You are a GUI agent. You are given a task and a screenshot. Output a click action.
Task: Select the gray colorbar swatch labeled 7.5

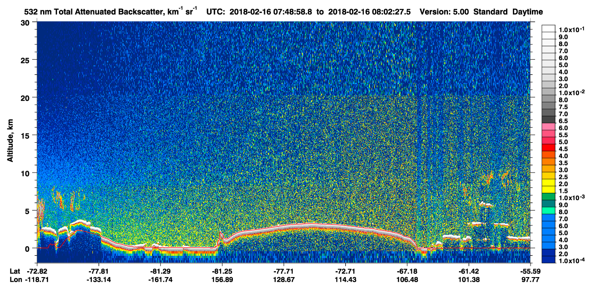[x=548, y=106]
